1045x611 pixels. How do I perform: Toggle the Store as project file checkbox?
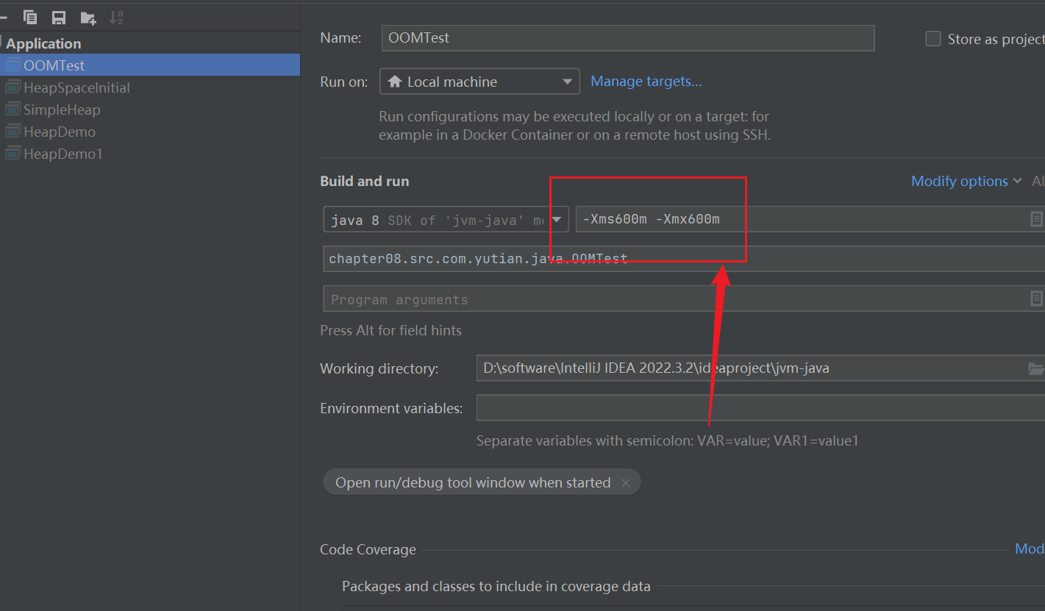click(932, 39)
